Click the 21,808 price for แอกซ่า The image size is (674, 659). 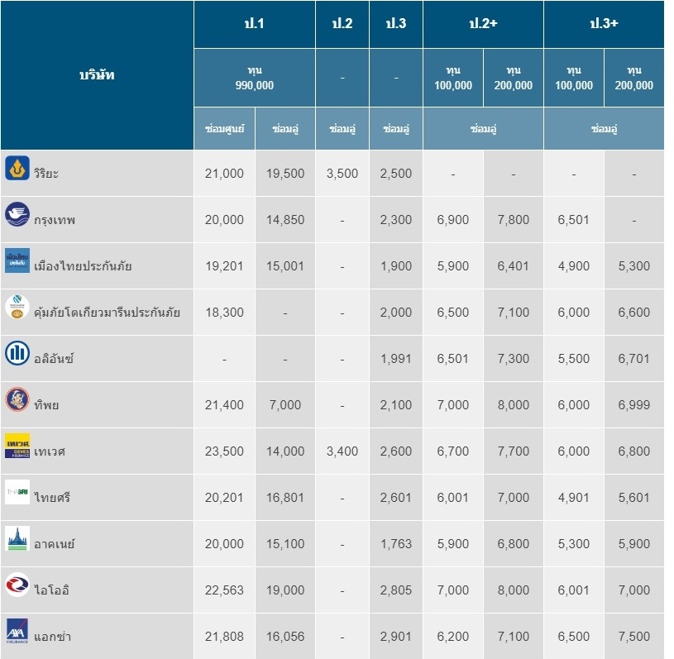point(224,637)
